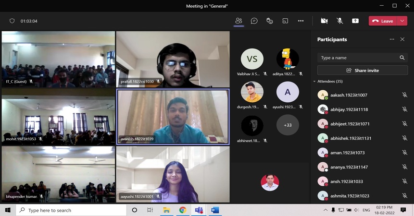414x216 pixels.
Task: Open More actions ellipsis in meeting toolbar
Action: point(301,21)
